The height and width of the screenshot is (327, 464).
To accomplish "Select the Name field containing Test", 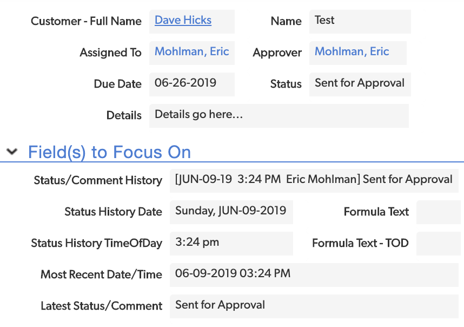I will (x=360, y=22).
